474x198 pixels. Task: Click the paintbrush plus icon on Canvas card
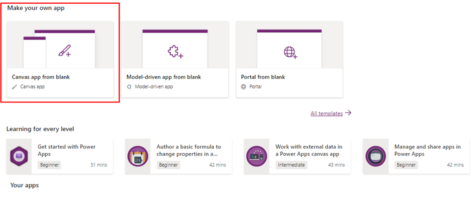tap(64, 51)
